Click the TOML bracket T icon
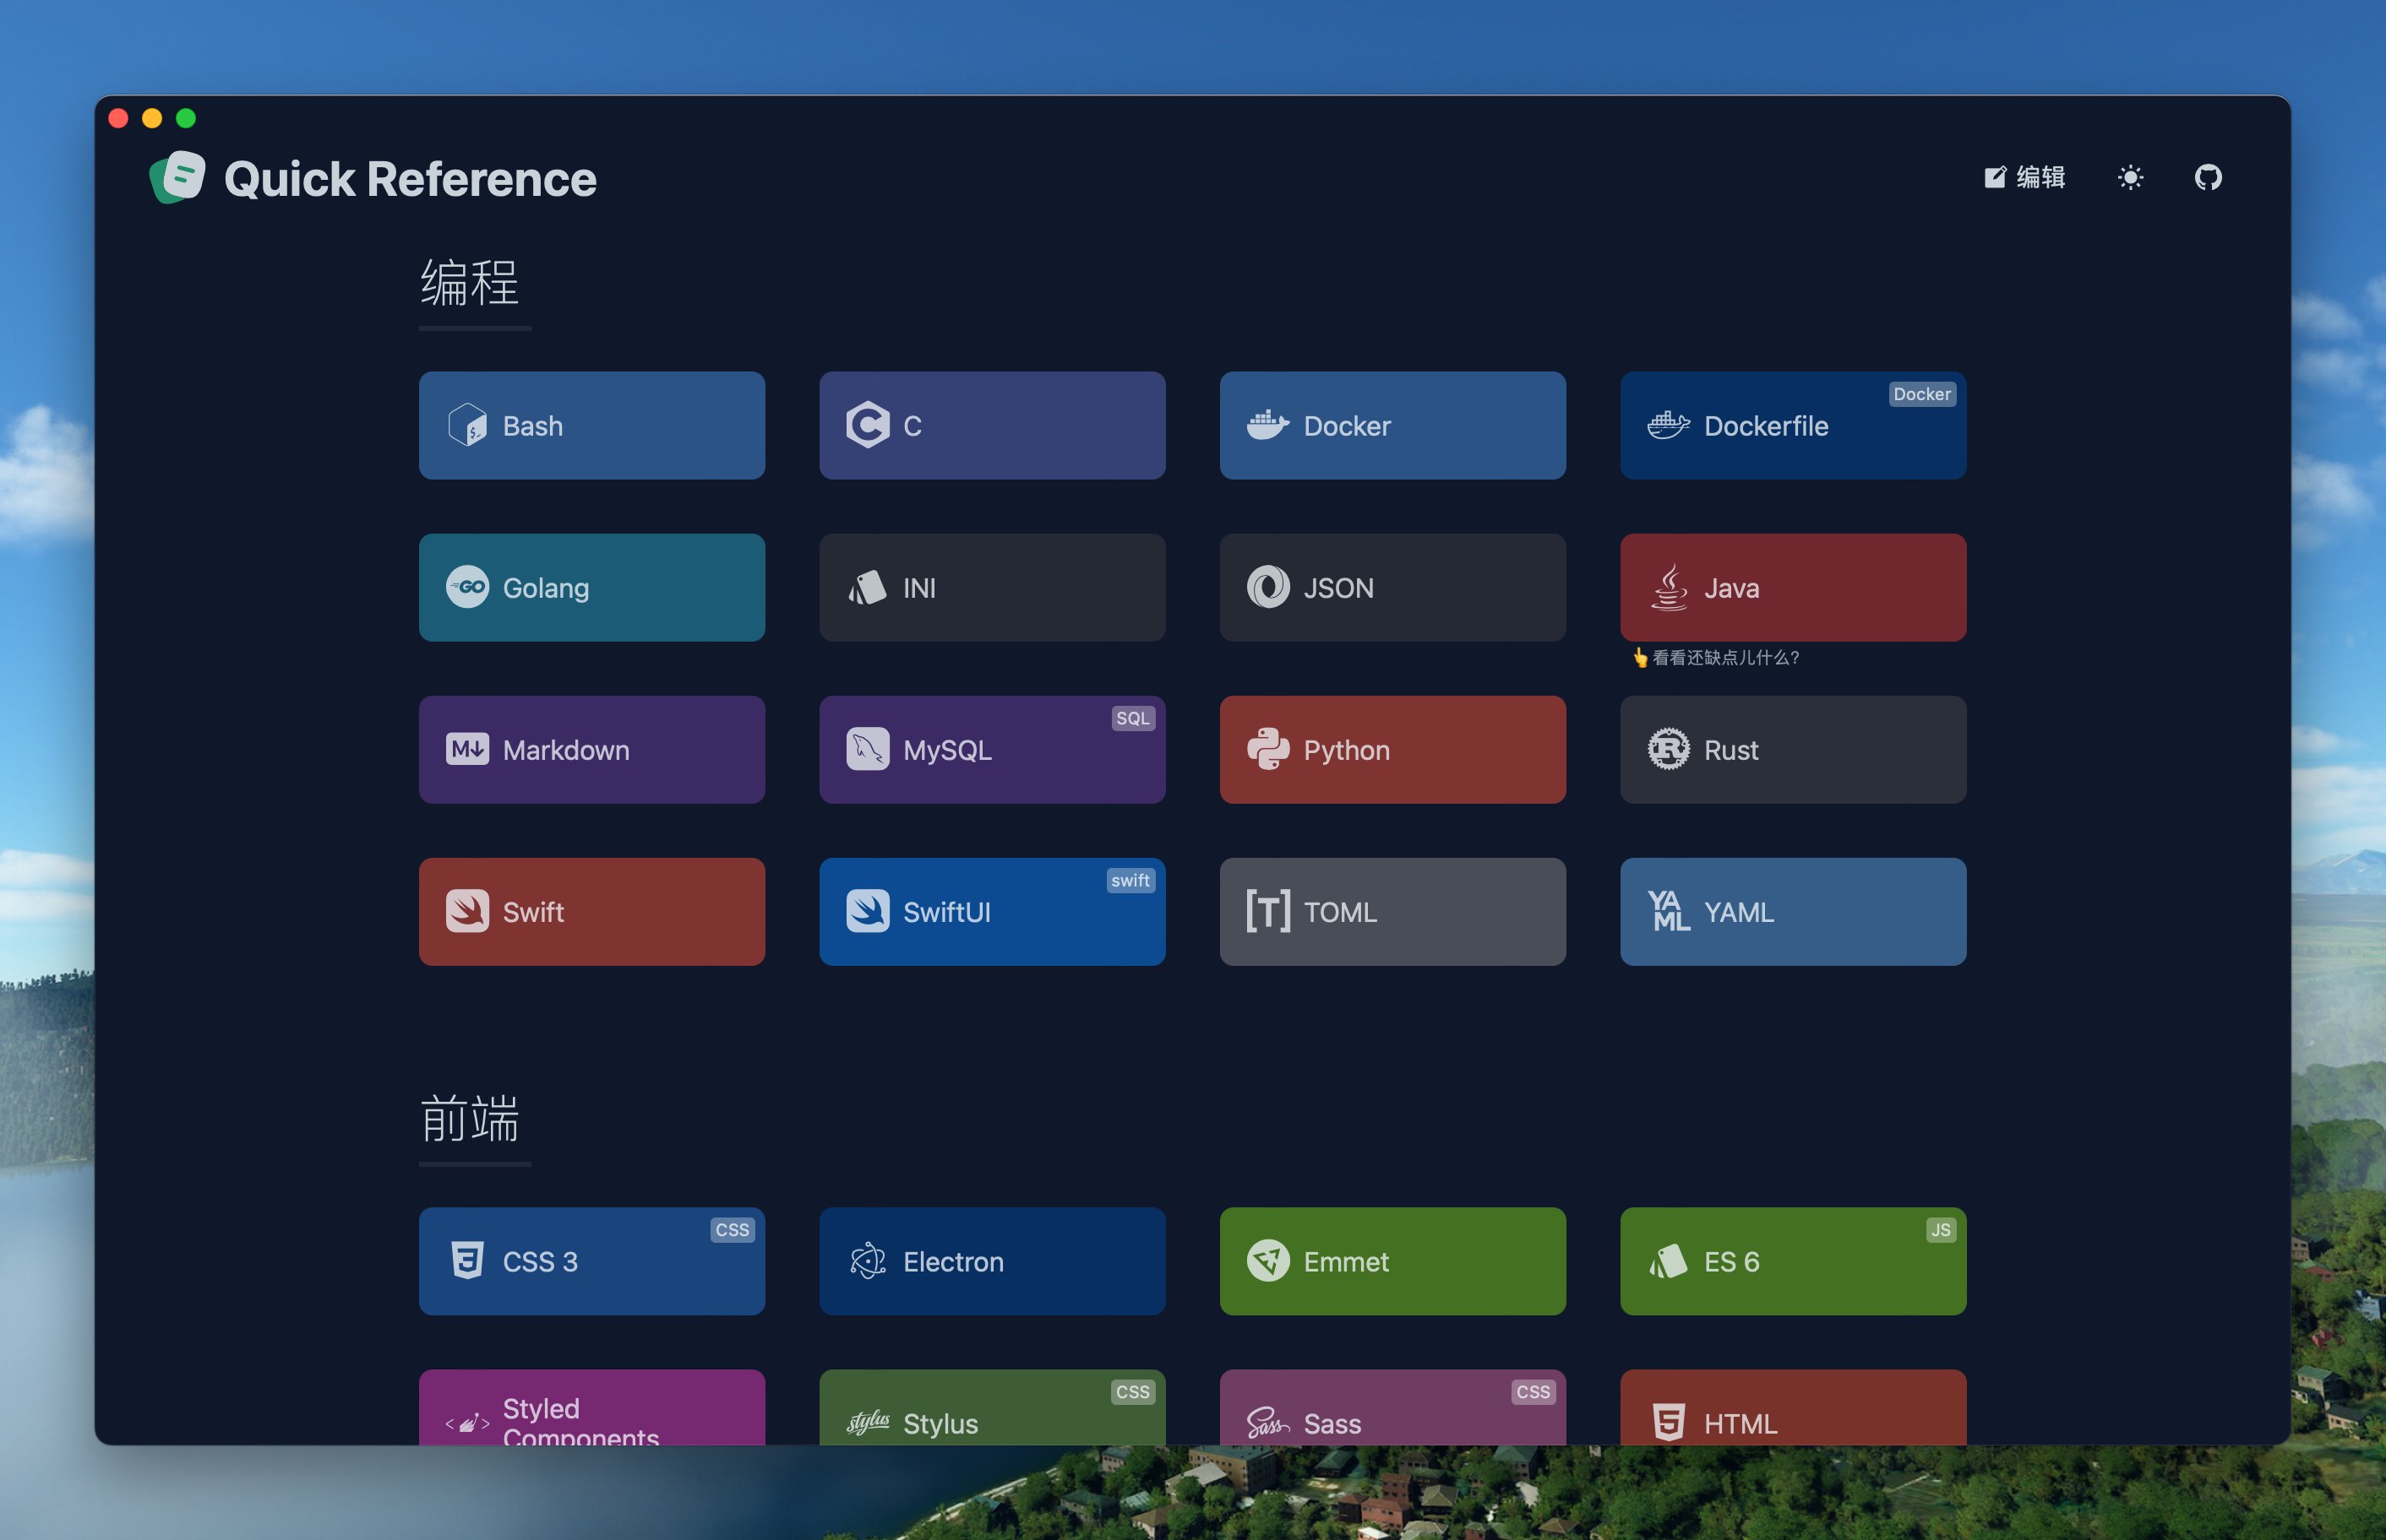 pos(1267,911)
